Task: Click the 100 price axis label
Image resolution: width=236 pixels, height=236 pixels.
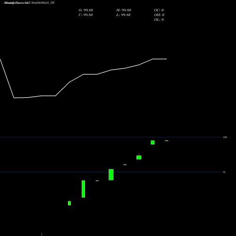Action: click(225, 137)
